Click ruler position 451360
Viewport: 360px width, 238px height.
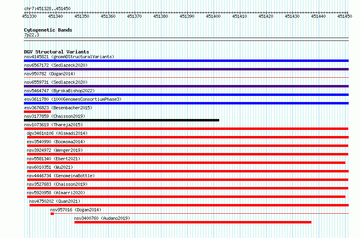[108, 16]
